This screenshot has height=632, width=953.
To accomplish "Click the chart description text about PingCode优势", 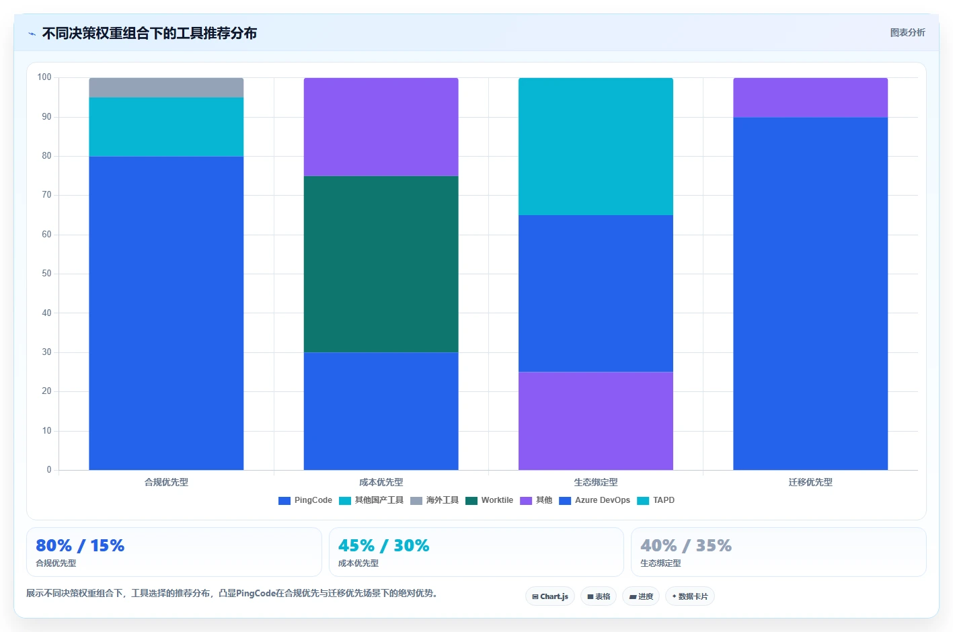I will pyautogui.click(x=232, y=593).
